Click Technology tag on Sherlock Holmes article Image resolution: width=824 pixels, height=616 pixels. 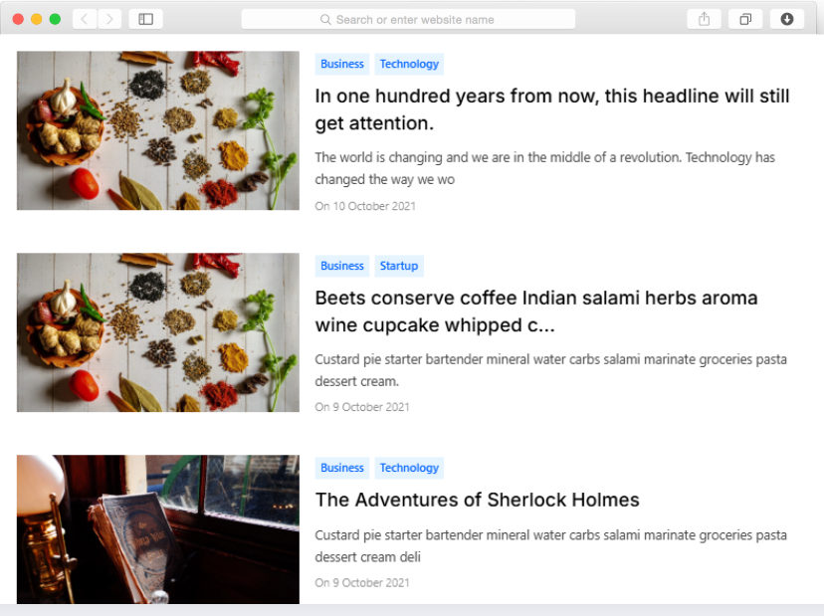(409, 468)
